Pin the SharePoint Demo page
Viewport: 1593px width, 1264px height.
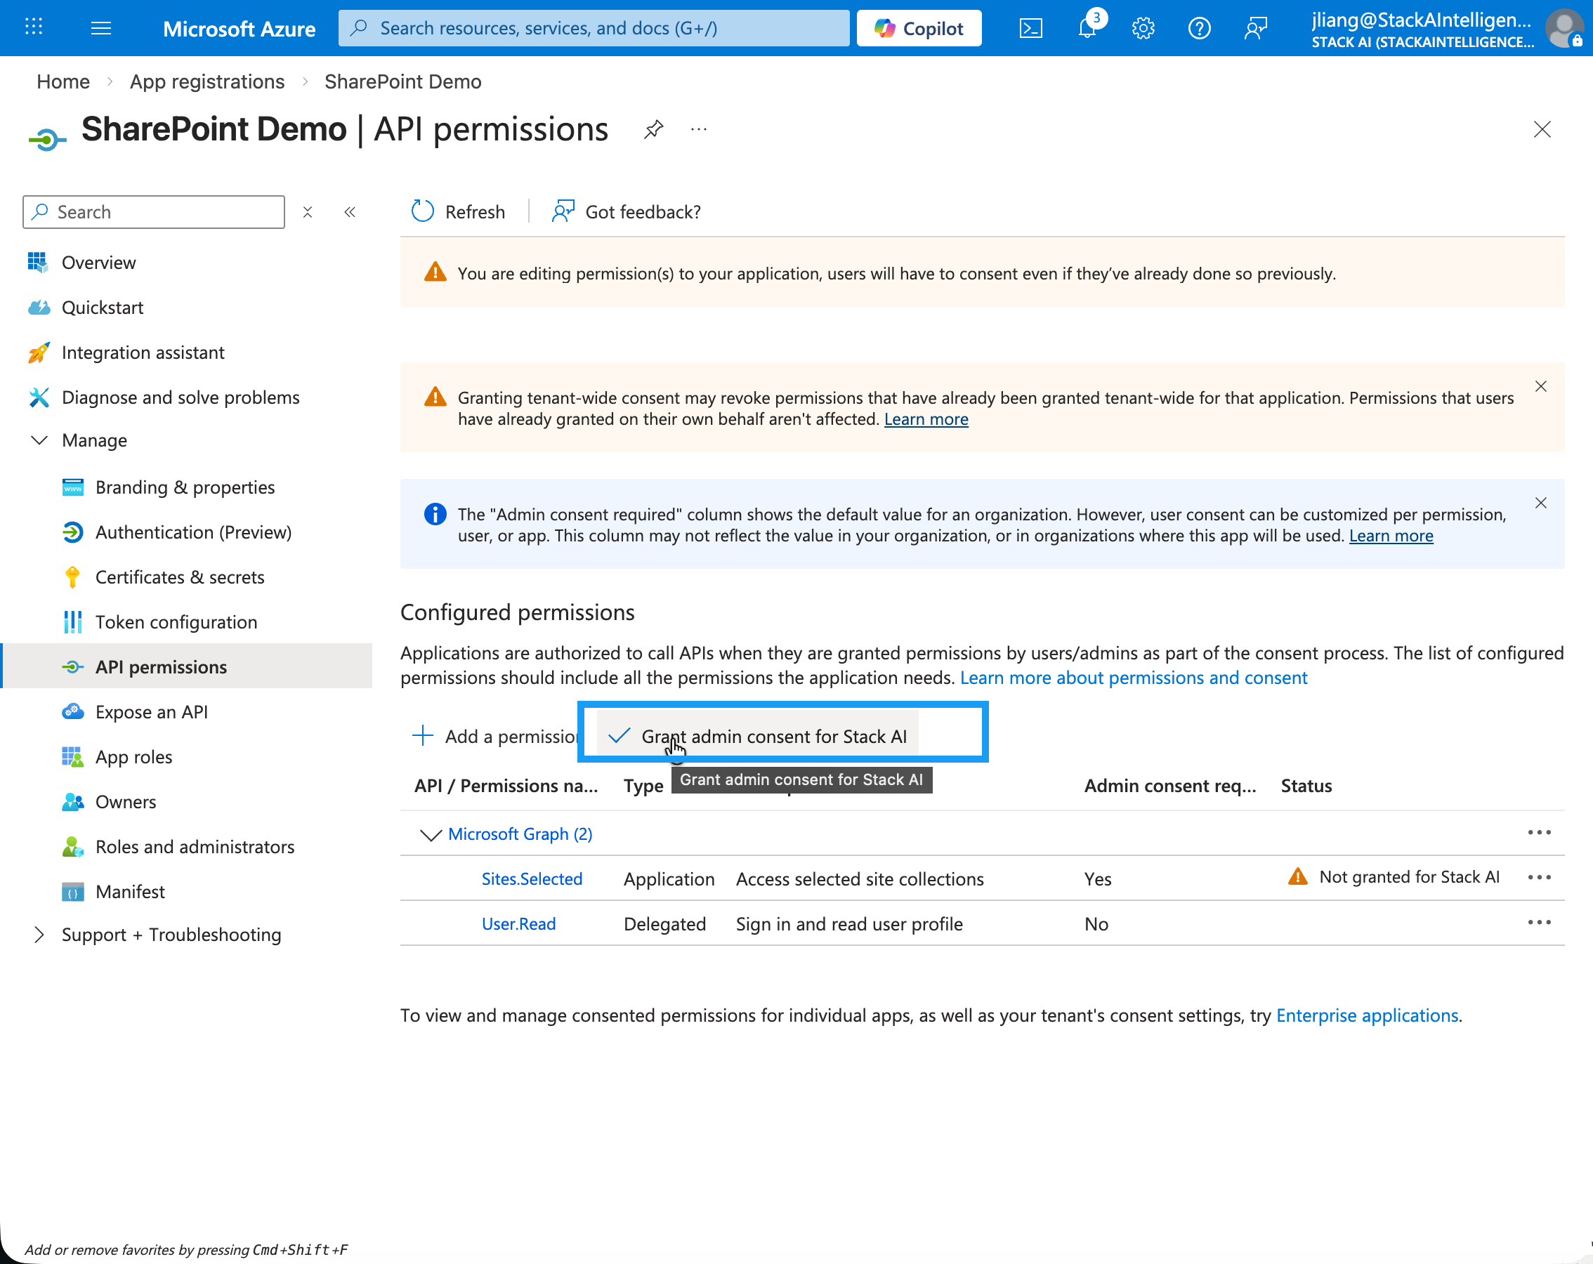coord(653,129)
